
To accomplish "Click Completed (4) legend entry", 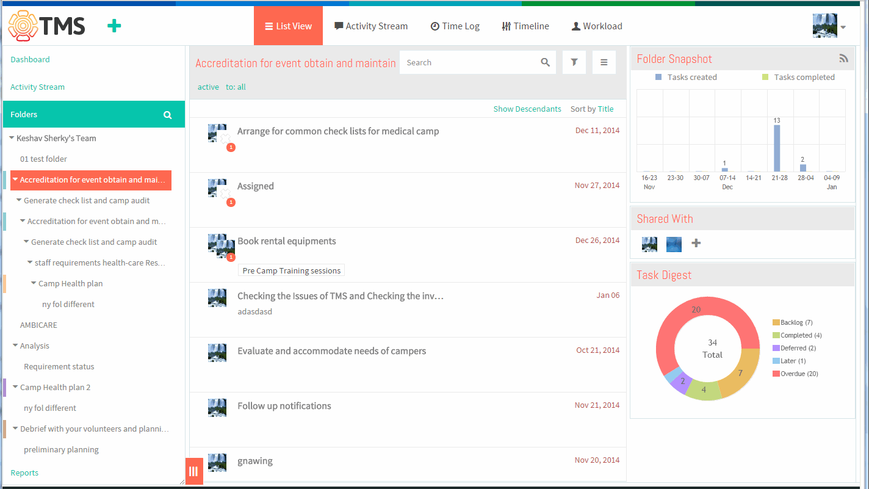I will tap(797, 335).
